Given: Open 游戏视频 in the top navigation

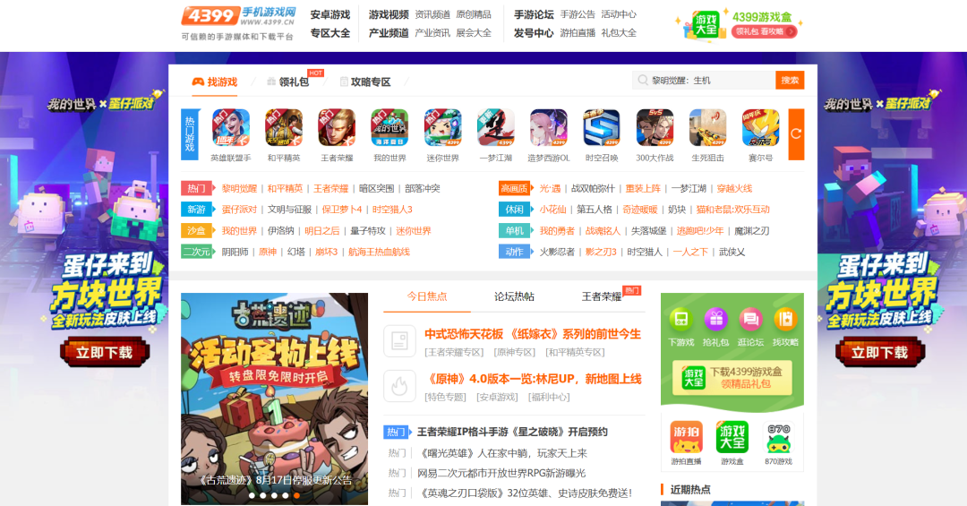Looking at the screenshot, I should point(389,14).
